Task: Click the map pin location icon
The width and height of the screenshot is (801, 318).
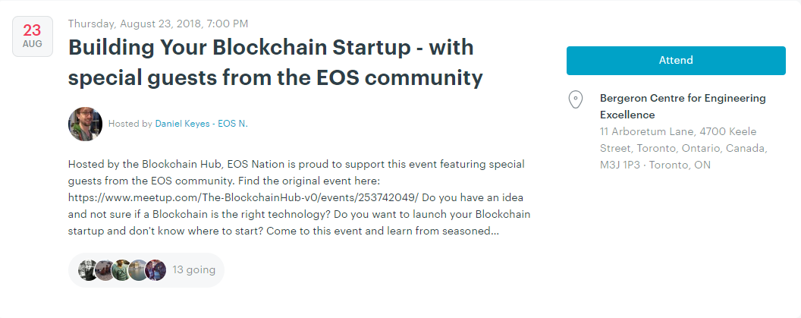Action: tap(576, 99)
